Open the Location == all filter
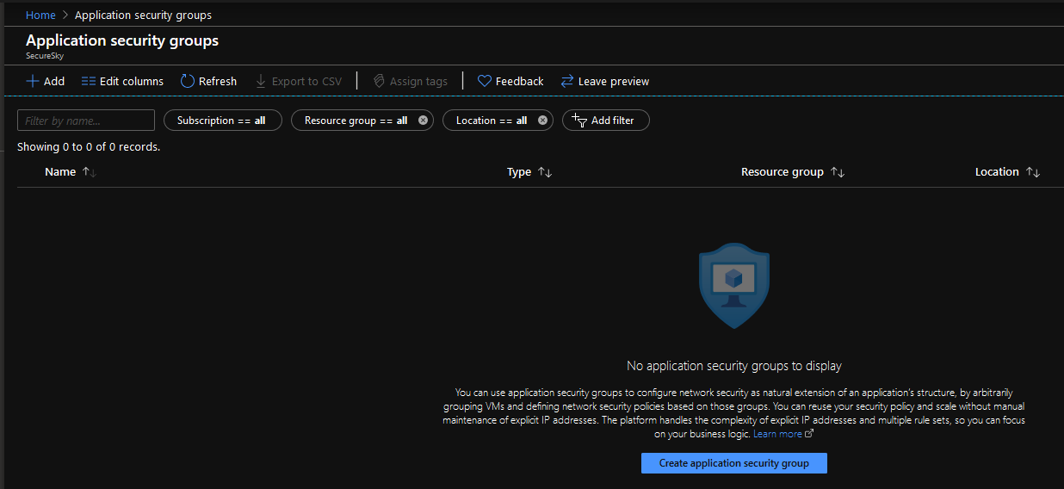The height and width of the screenshot is (489, 1064). click(x=492, y=121)
